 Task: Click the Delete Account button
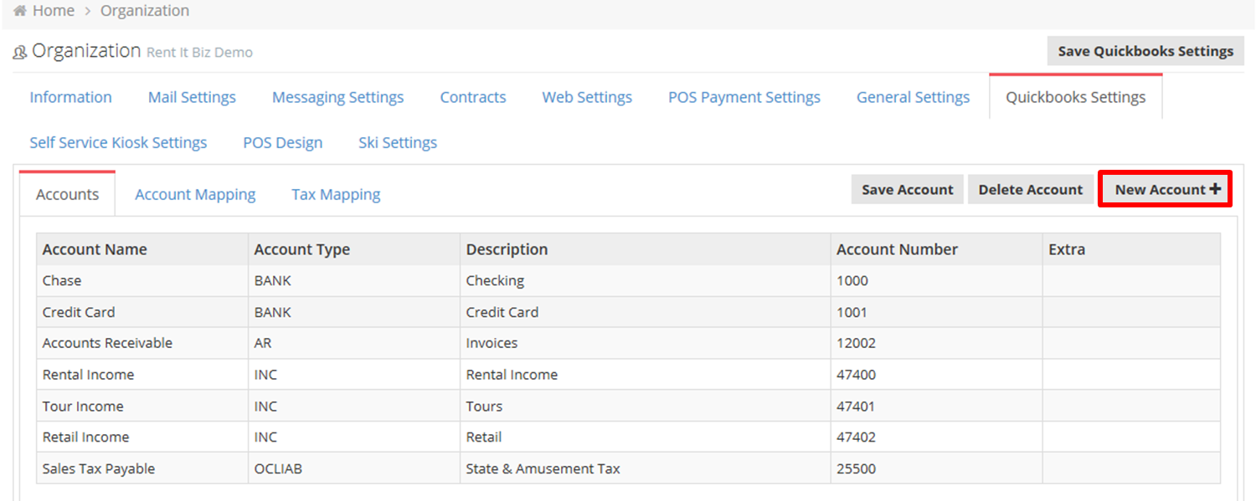tap(1030, 190)
